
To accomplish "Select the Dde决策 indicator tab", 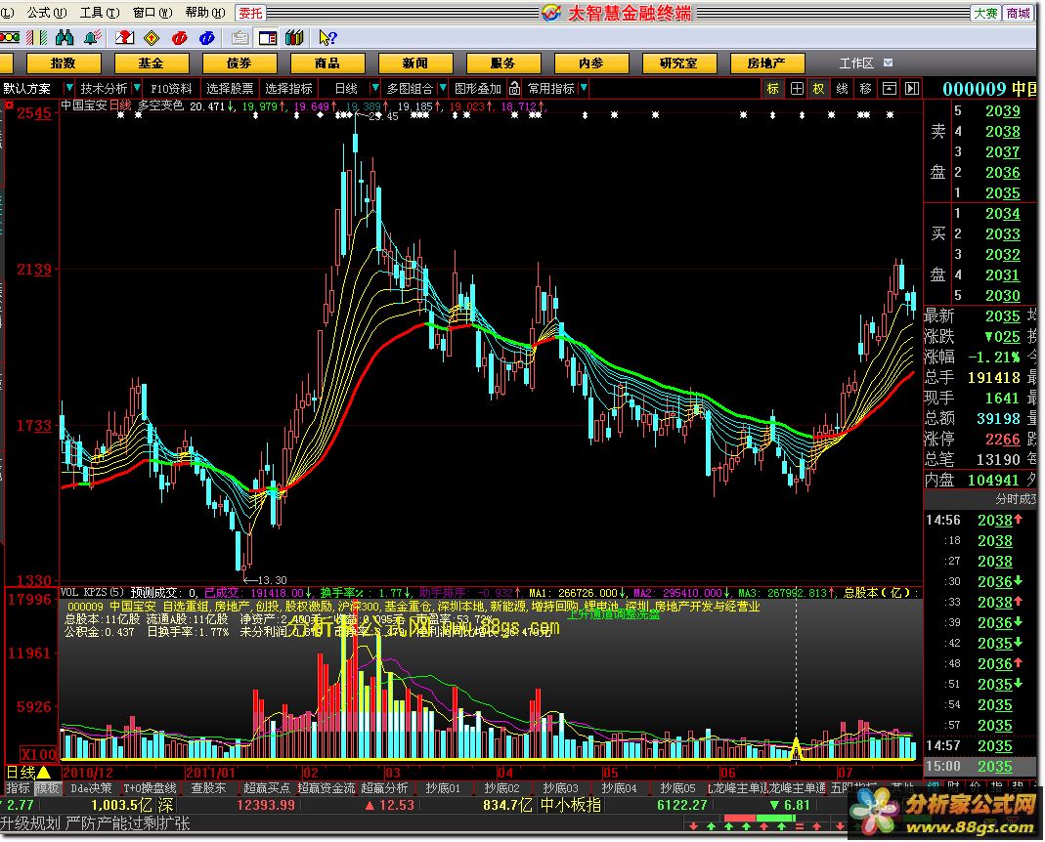I will point(91,788).
